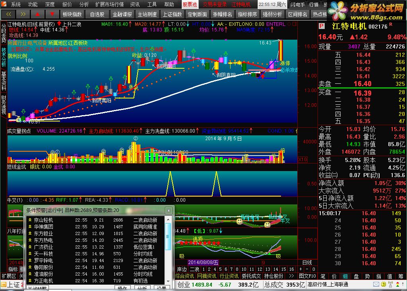Click the 闪电手 button

(298, 4)
